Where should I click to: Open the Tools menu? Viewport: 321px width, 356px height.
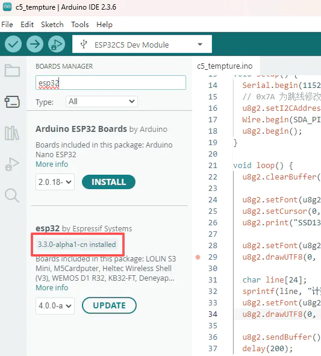(x=80, y=25)
